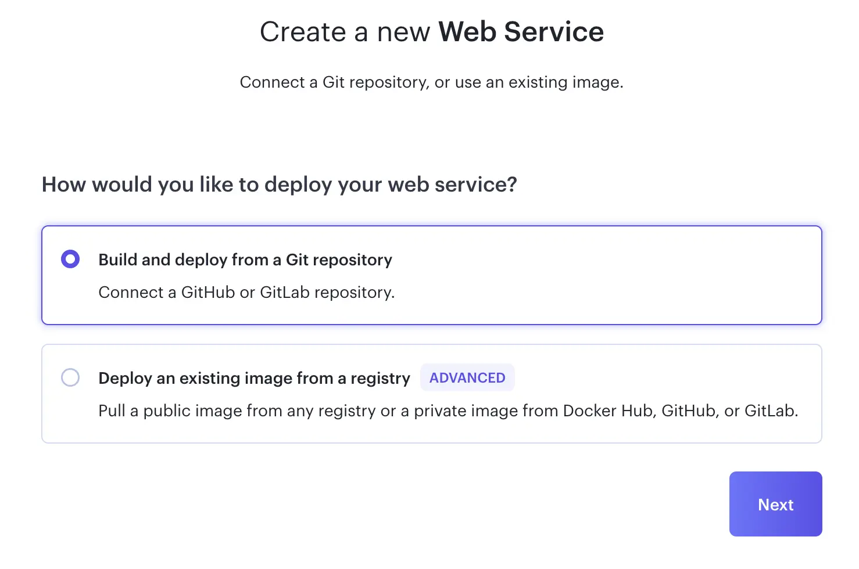Click the Build and deploy from Git label text
The height and width of the screenshot is (569, 859).
click(x=245, y=260)
